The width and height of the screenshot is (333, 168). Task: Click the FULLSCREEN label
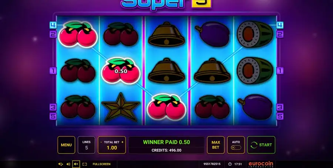coord(101,164)
